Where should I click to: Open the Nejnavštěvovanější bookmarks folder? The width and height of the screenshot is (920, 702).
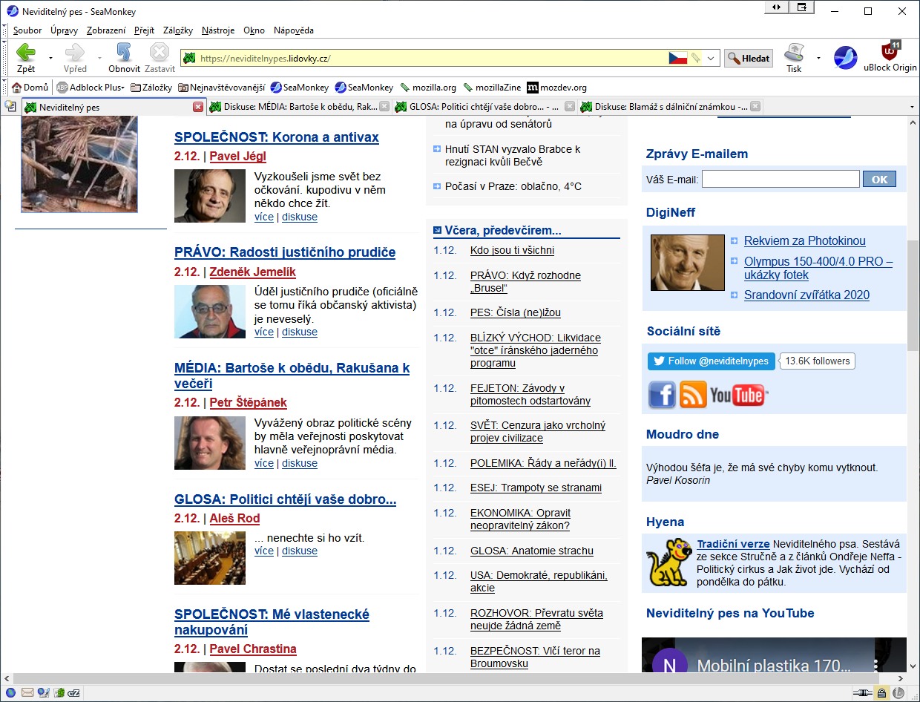[x=221, y=88]
